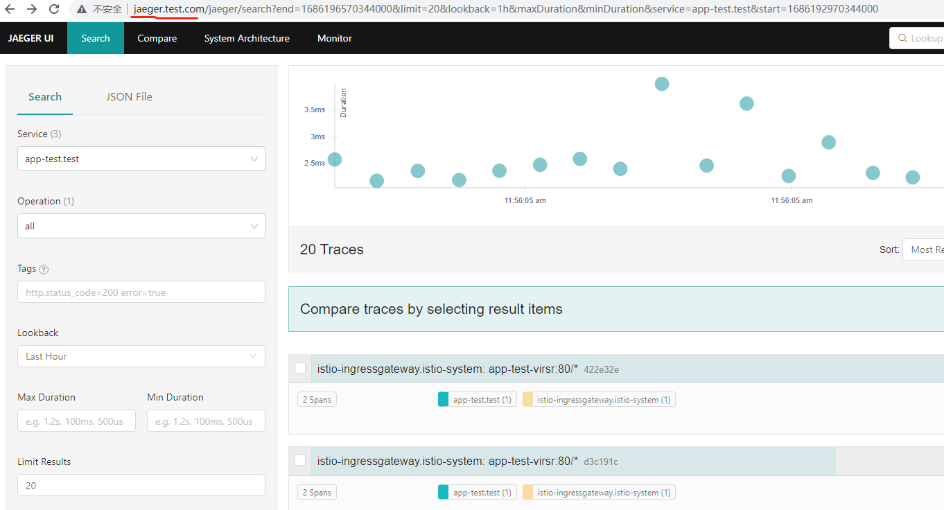This screenshot has height=510, width=944.
Task: Switch to the JSON File tab
Action: coord(129,97)
